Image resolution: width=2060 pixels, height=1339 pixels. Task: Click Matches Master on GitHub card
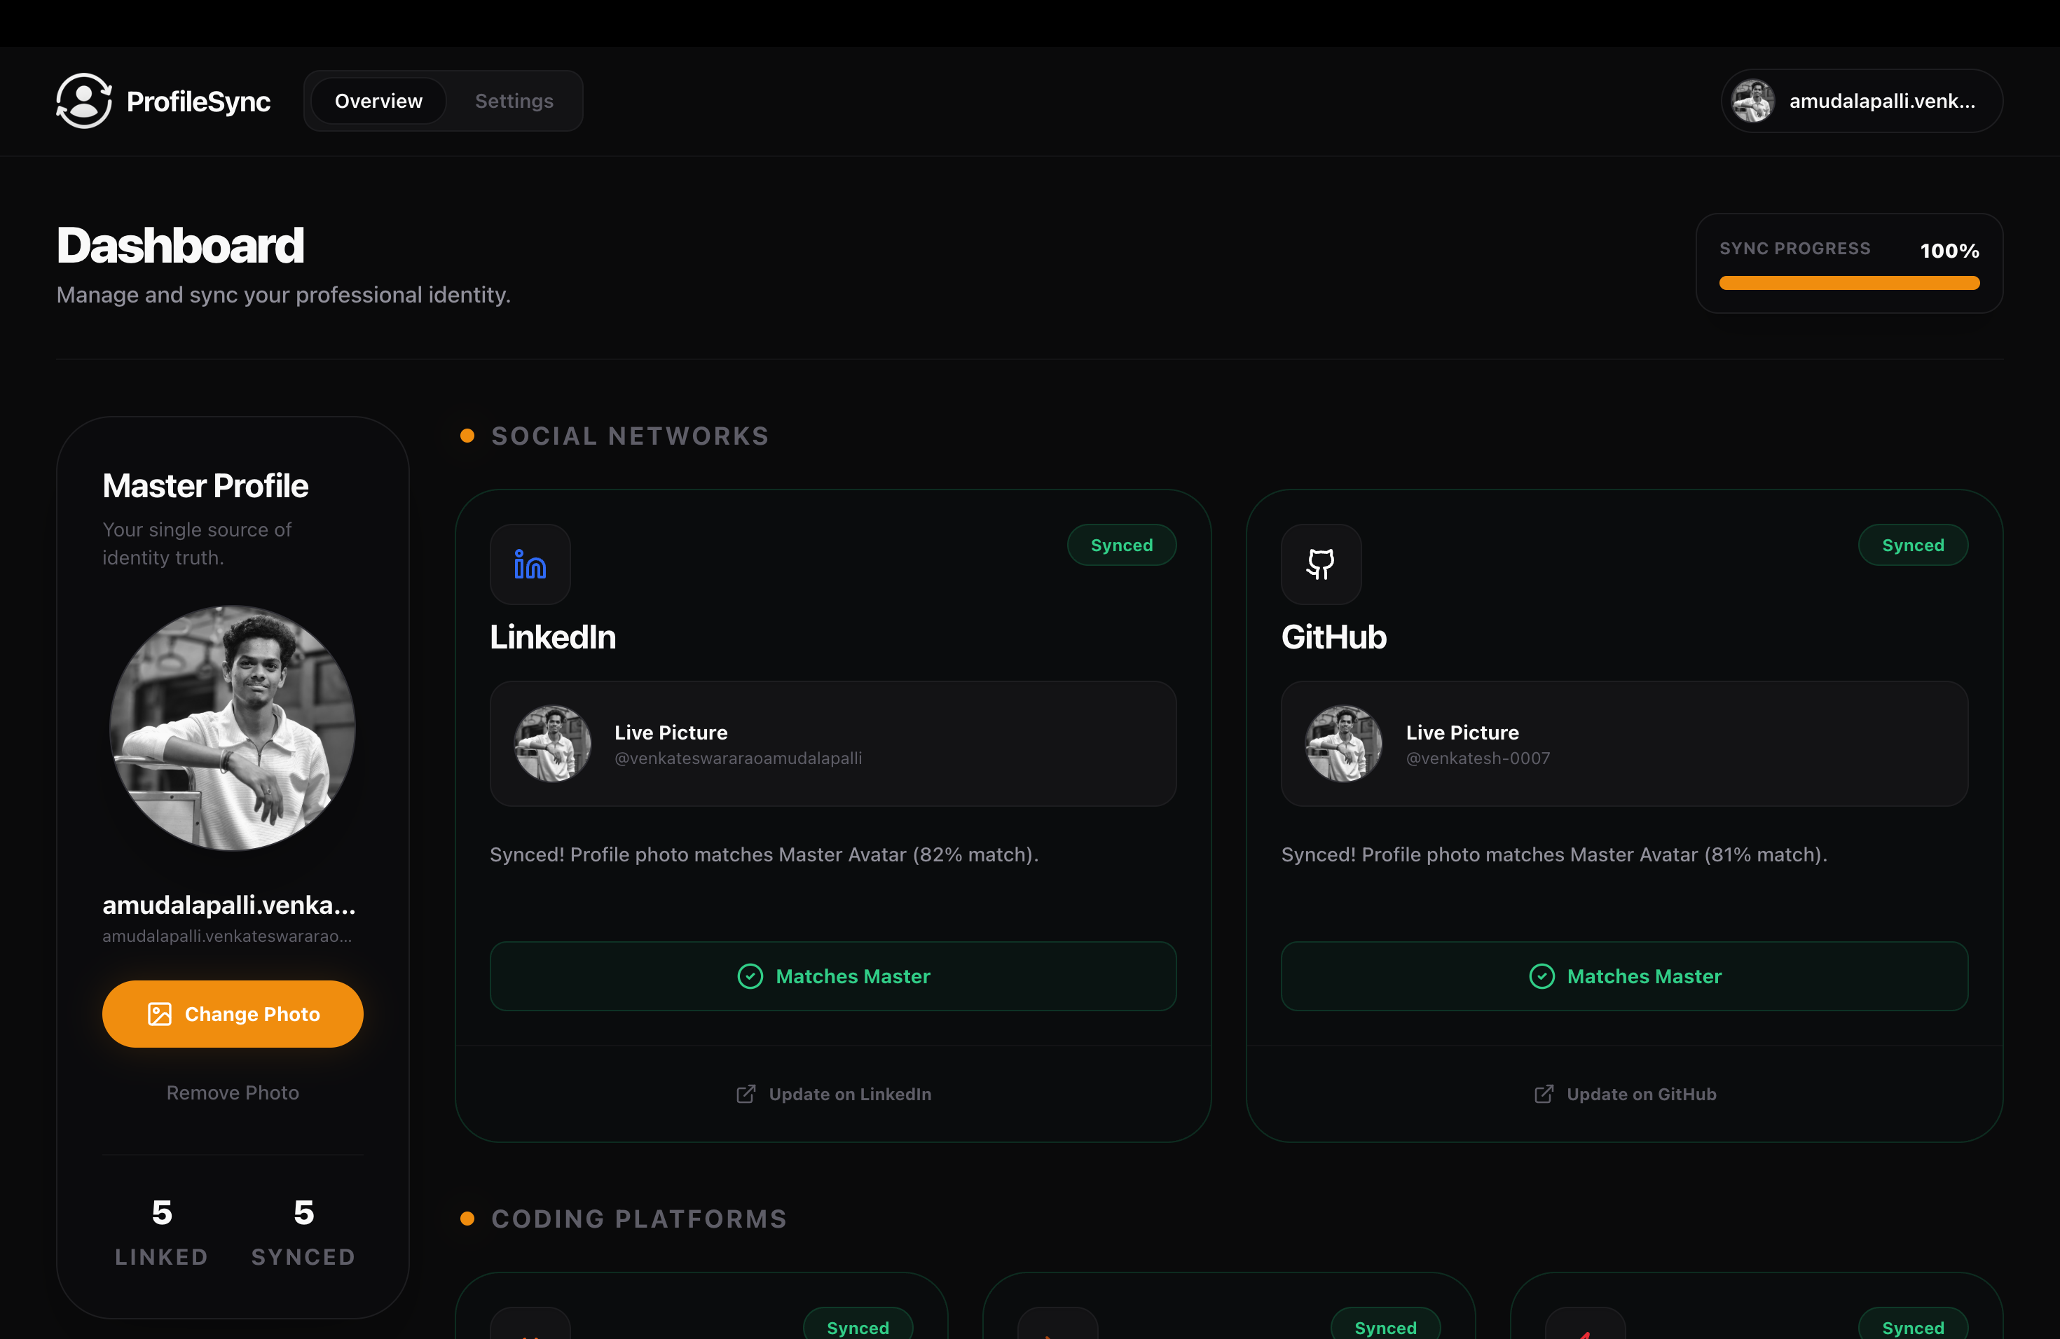[x=1623, y=976]
